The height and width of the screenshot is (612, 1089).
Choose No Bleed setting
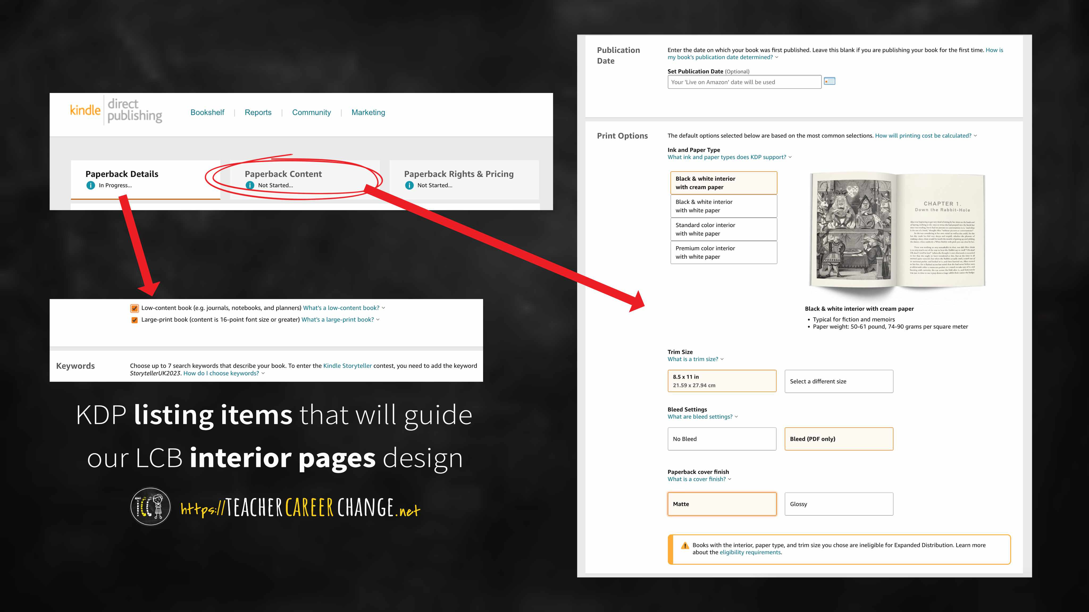(x=722, y=439)
